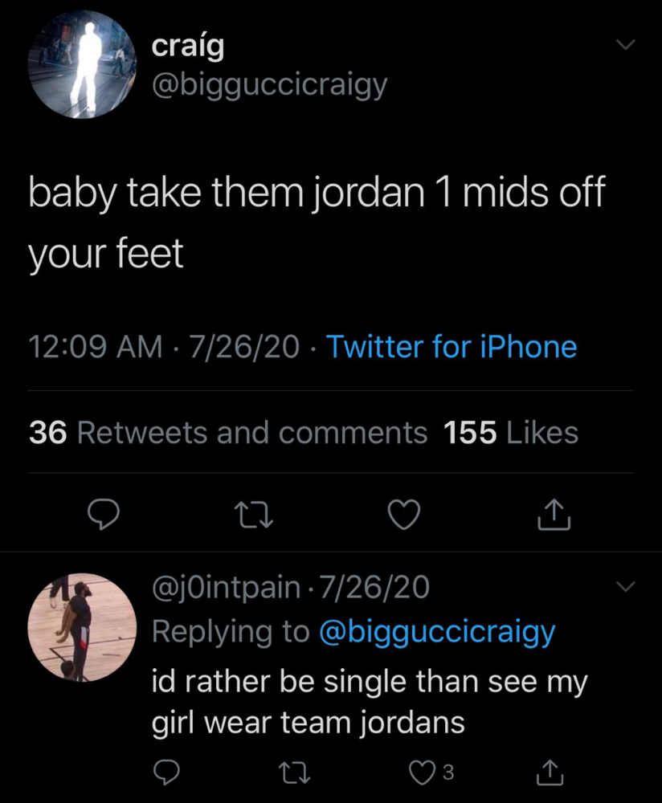Open dropdown chevron on craig's tweet
662x803 pixels.
click(626, 44)
